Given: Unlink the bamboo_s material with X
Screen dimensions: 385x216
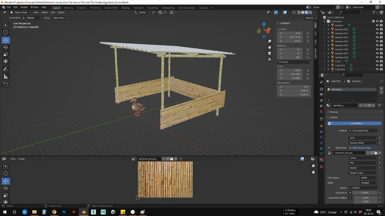Looking at the screenshot, I should click(373, 105).
